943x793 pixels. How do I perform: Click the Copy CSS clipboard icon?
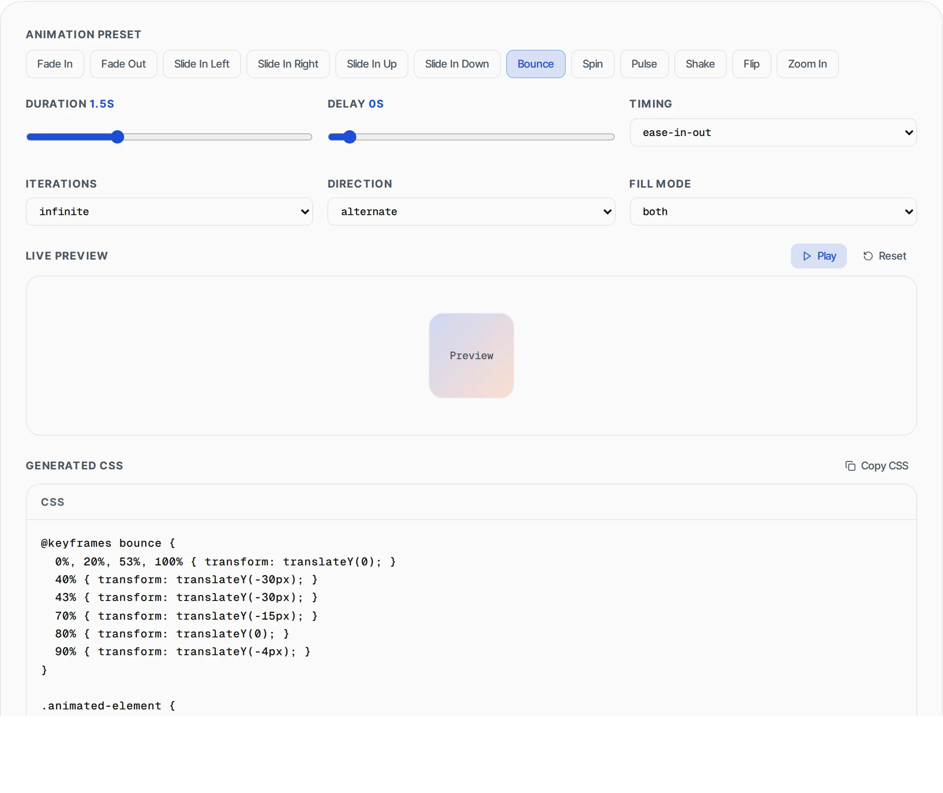tap(850, 466)
